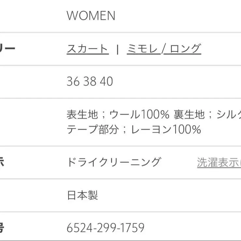
Task: Select size 40 in the size row
Action: click(106, 81)
